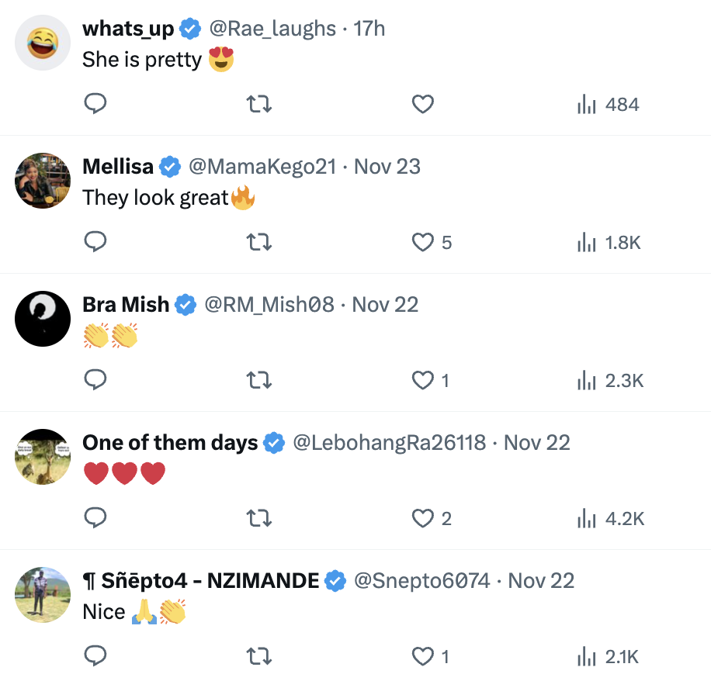711x681 pixels.
Task: Click the Nov 22 timestamp on Snepto6074's tweet
Action: click(541, 581)
